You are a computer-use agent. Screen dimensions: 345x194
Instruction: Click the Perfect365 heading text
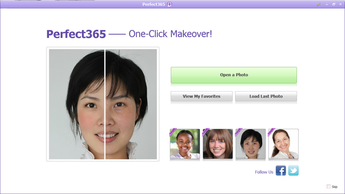[x=76, y=34]
